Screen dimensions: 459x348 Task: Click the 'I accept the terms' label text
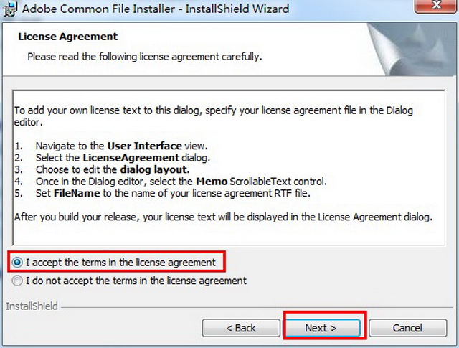coord(120,263)
